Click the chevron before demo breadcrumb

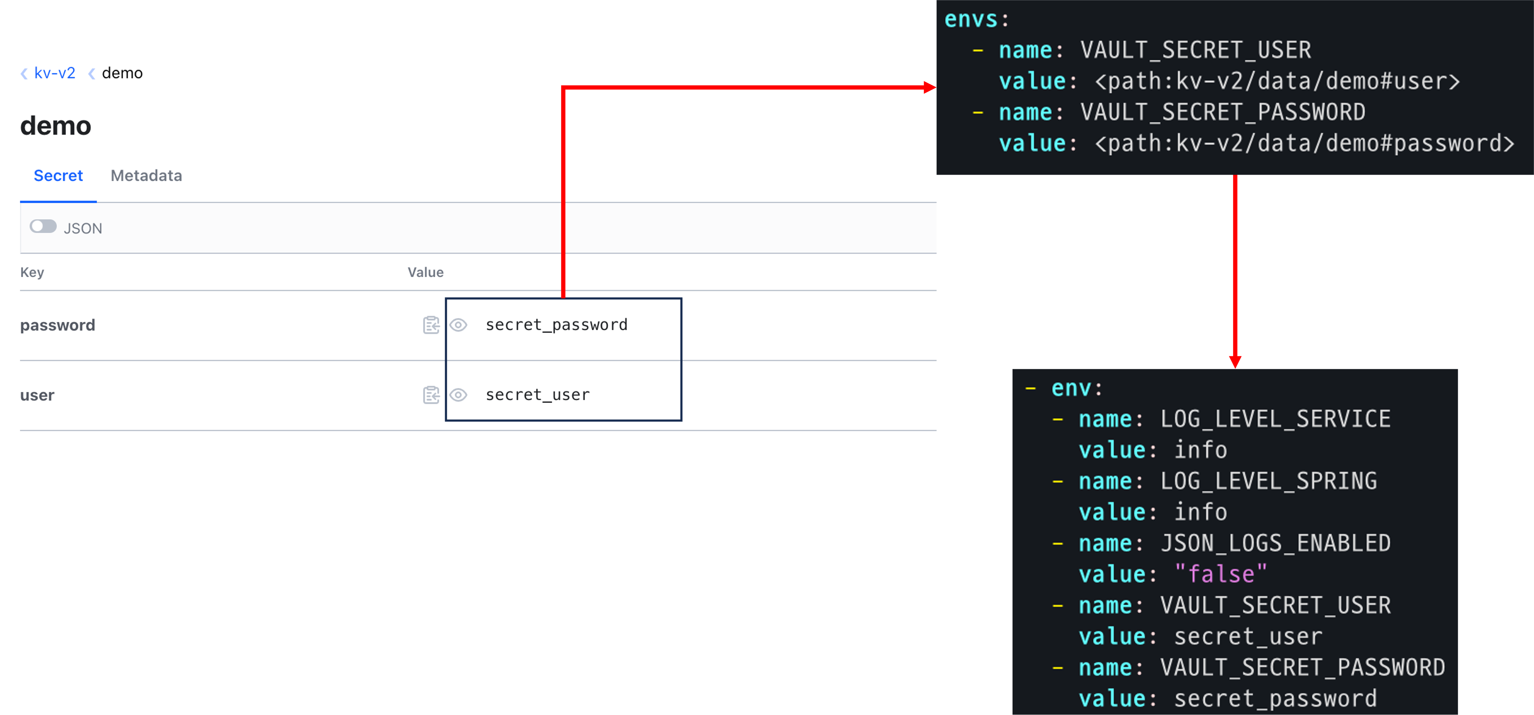(92, 73)
